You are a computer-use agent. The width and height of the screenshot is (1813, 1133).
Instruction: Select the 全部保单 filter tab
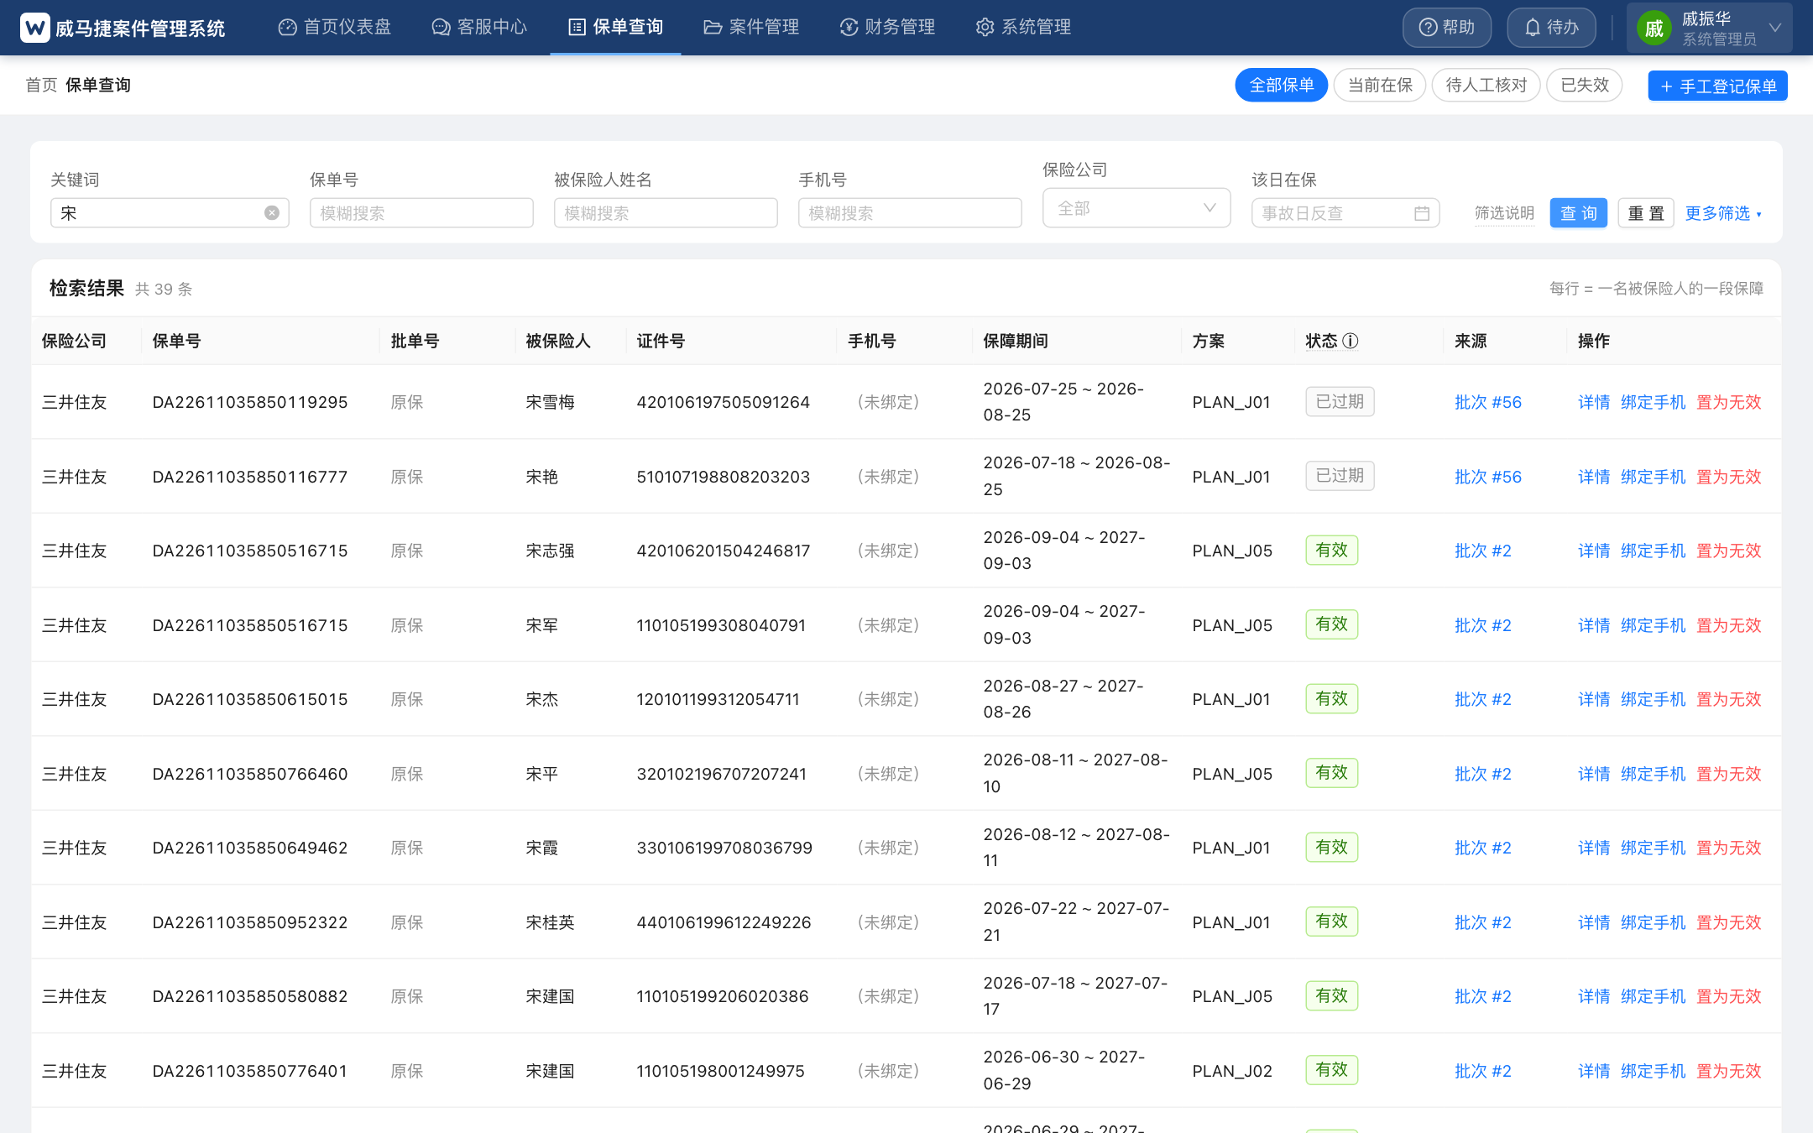[1281, 85]
